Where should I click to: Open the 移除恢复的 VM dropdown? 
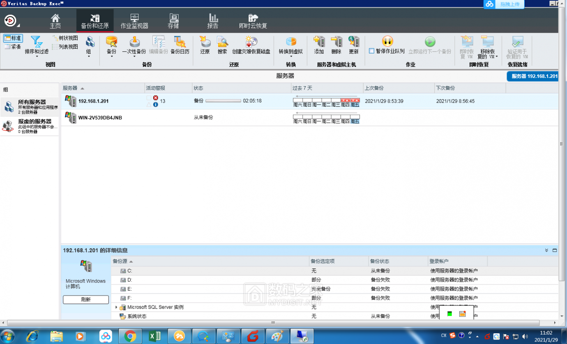click(488, 47)
